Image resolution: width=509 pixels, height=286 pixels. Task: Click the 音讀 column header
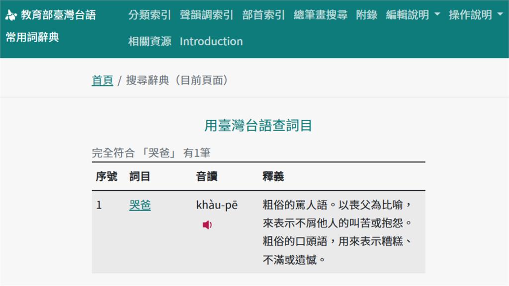click(x=207, y=176)
